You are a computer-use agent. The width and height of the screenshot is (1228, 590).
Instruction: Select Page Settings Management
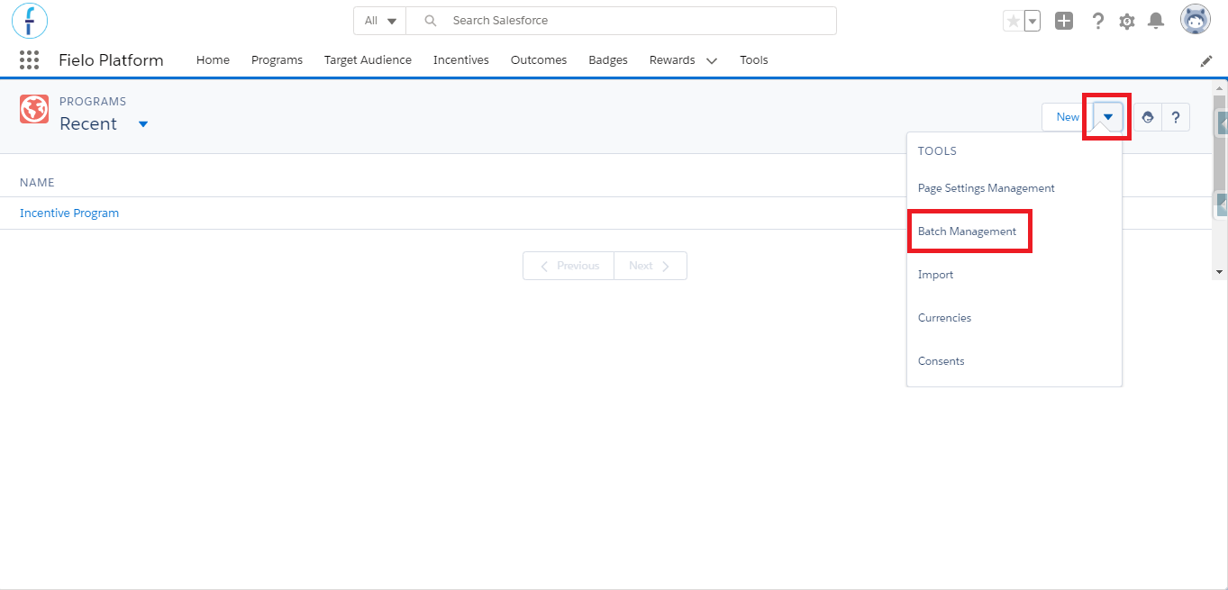point(987,188)
